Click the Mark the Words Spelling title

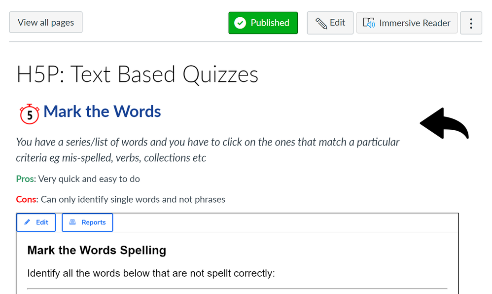point(97,250)
